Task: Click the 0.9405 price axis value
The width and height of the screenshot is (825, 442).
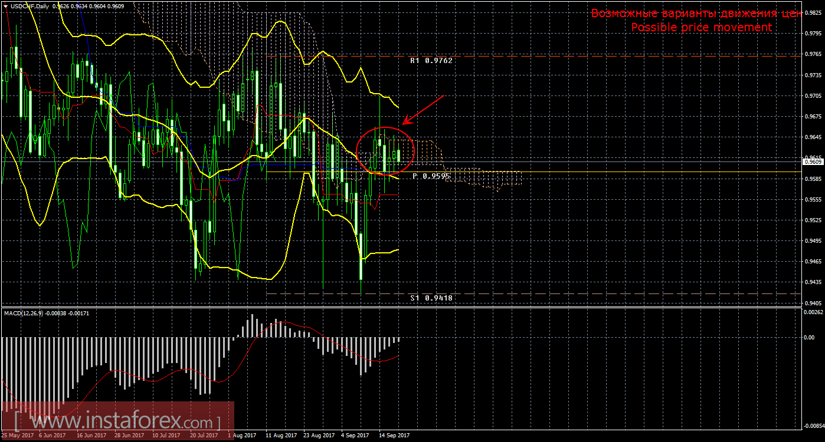Action: 813,302
